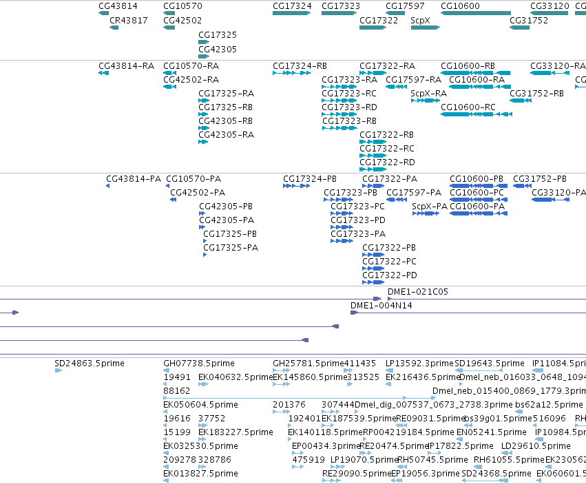
Task: Select the CG10600-RB transcript label
Action: point(468,66)
